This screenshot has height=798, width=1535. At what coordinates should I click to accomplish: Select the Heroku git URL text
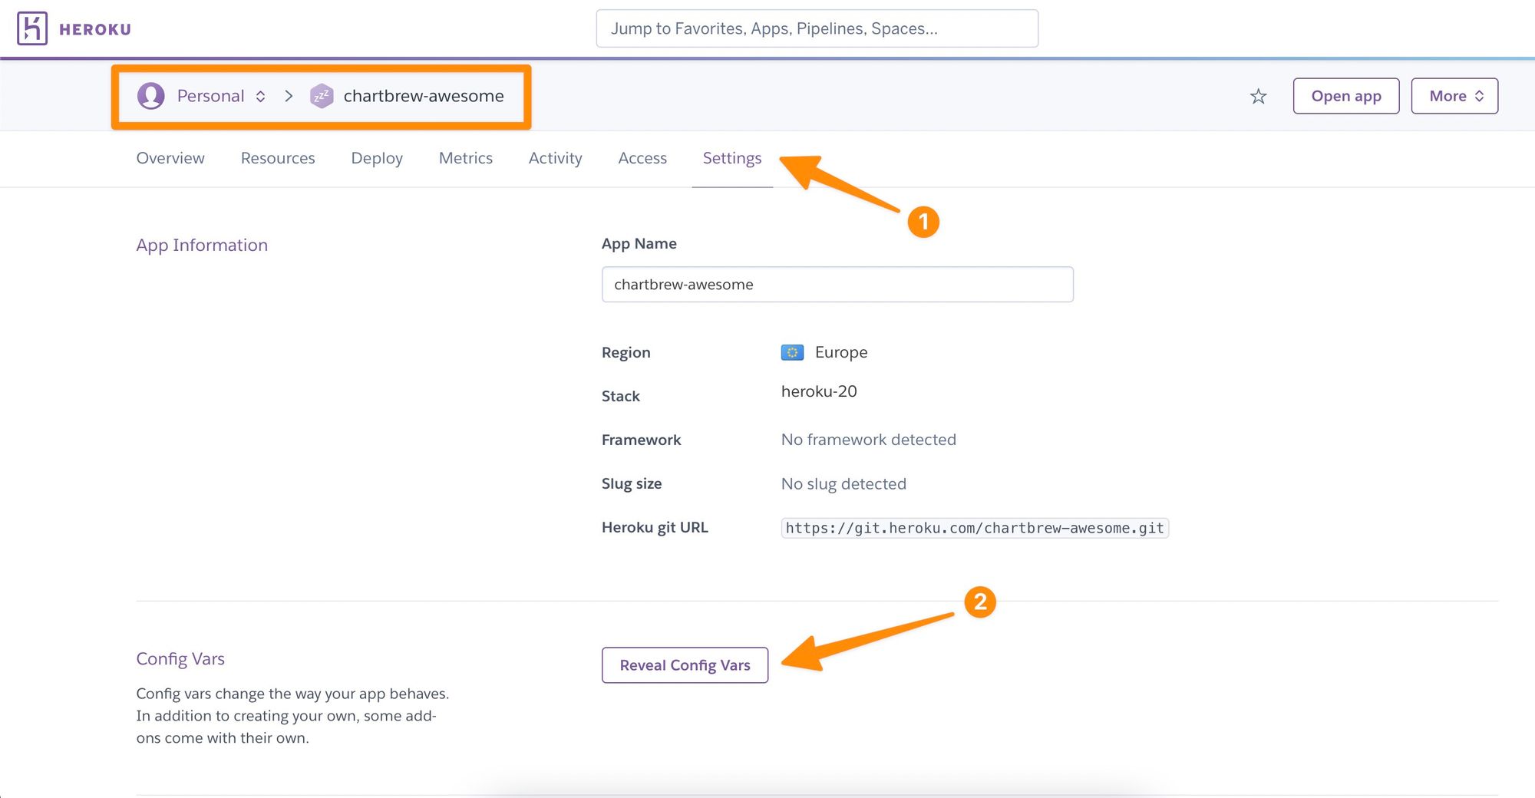point(974,528)
